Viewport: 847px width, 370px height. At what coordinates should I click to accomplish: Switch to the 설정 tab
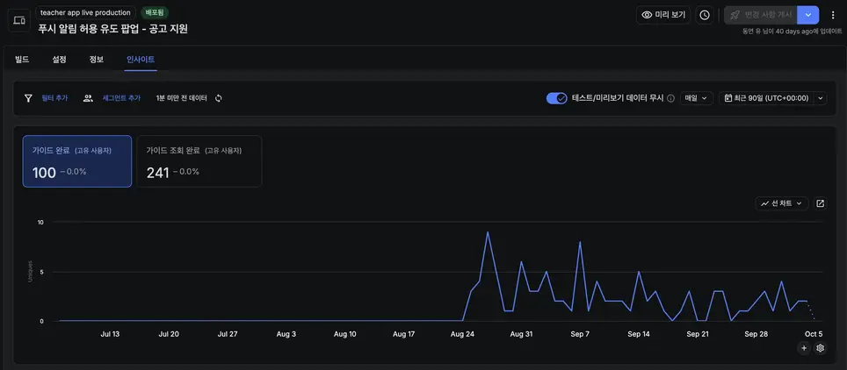60,60
